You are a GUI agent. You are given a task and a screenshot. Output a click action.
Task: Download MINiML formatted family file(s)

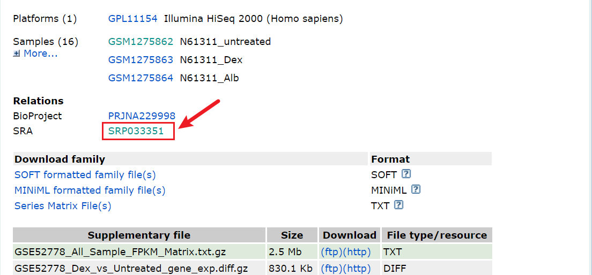(90, 190)
